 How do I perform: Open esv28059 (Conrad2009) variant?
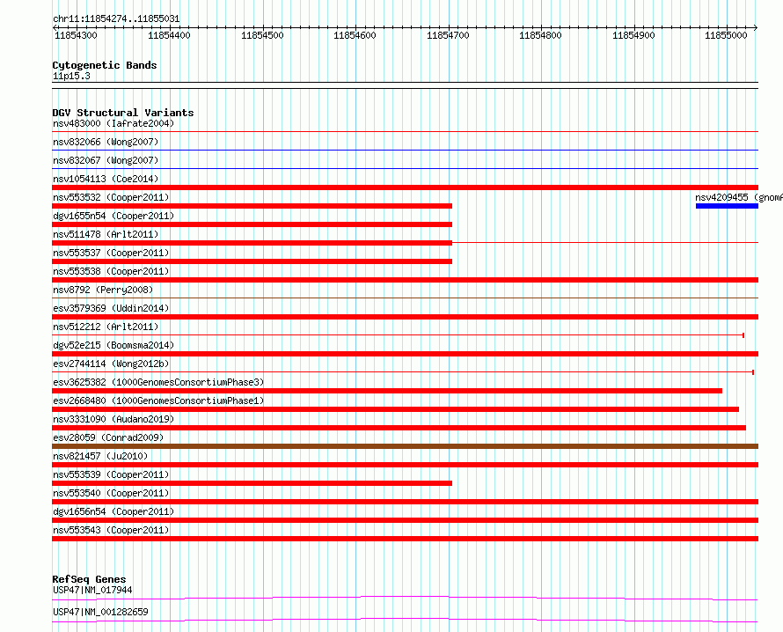pos(108,437)
